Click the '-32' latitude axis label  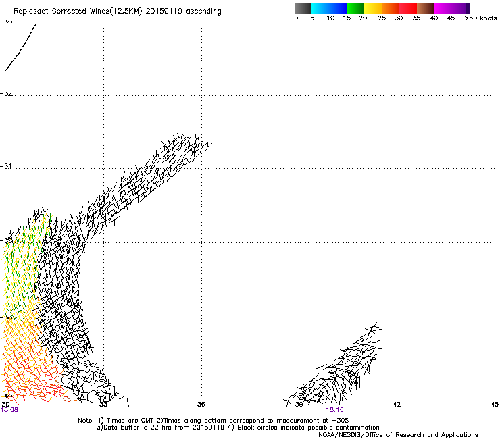pyautogui.click(x=6, y=93)
